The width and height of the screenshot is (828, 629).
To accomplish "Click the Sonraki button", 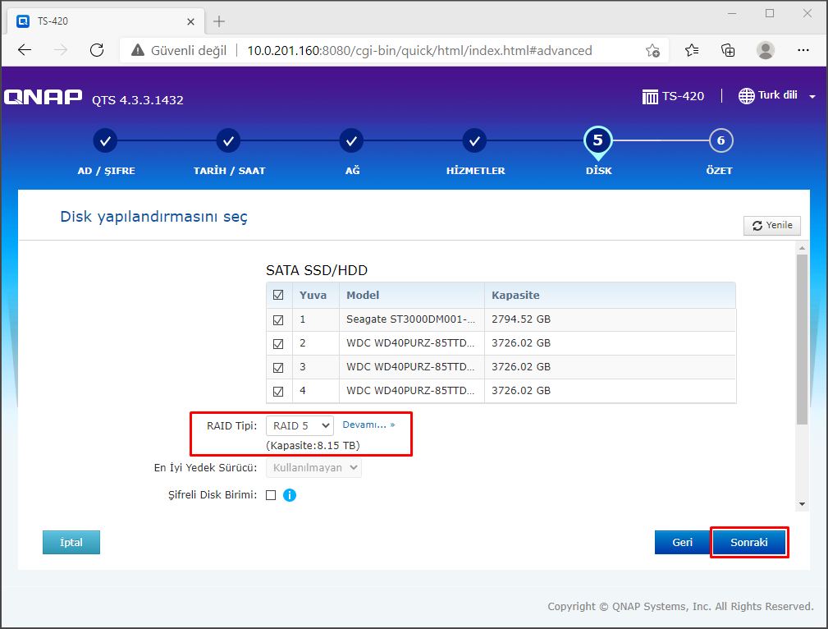I will (748, 543).
